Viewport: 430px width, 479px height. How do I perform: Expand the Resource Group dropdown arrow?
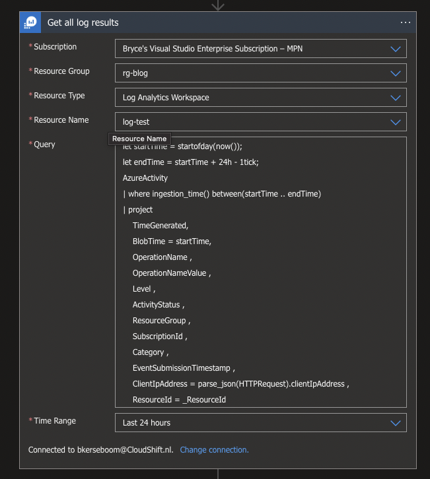(x=396, y=73)
